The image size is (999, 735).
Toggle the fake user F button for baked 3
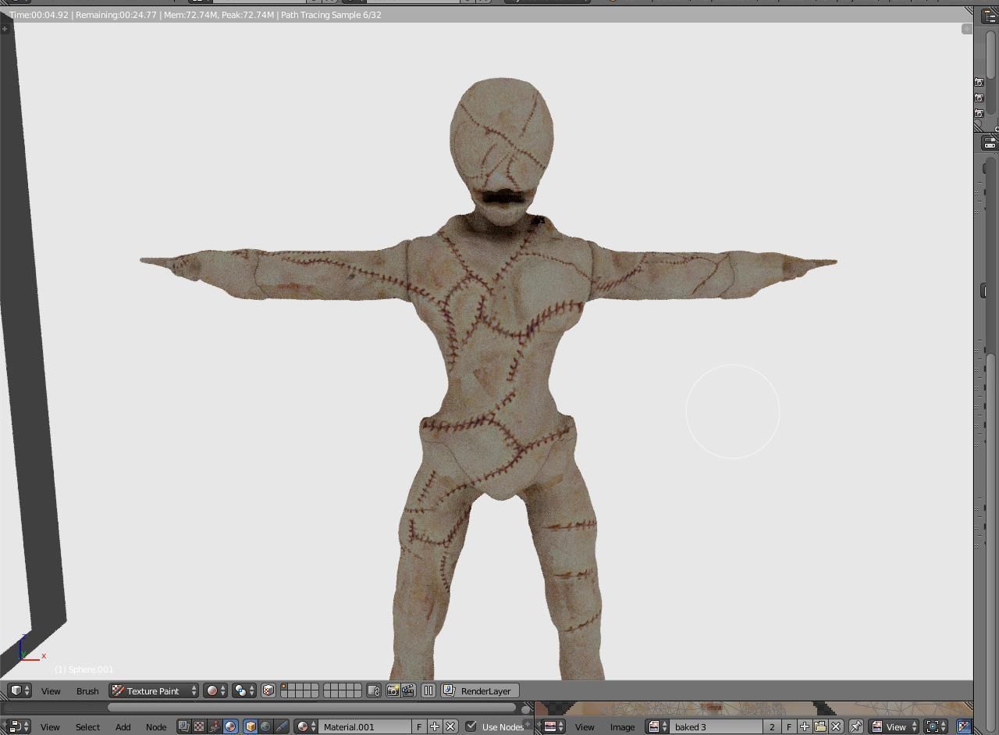point(790,726)
